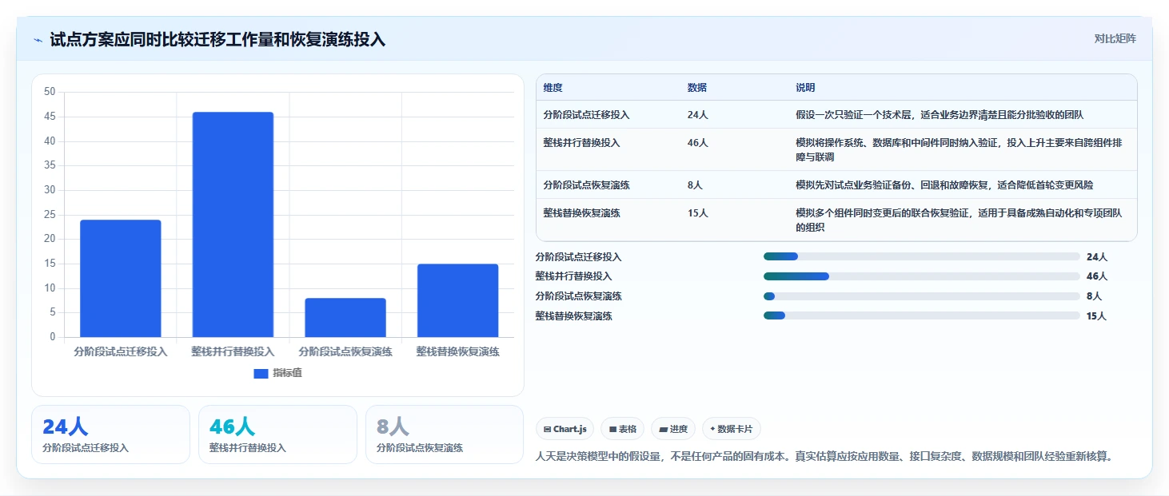This screenshot has height=496, width=1169.
Task: Select the 数据卡片 tag chip
Action: tap(731, 429)
